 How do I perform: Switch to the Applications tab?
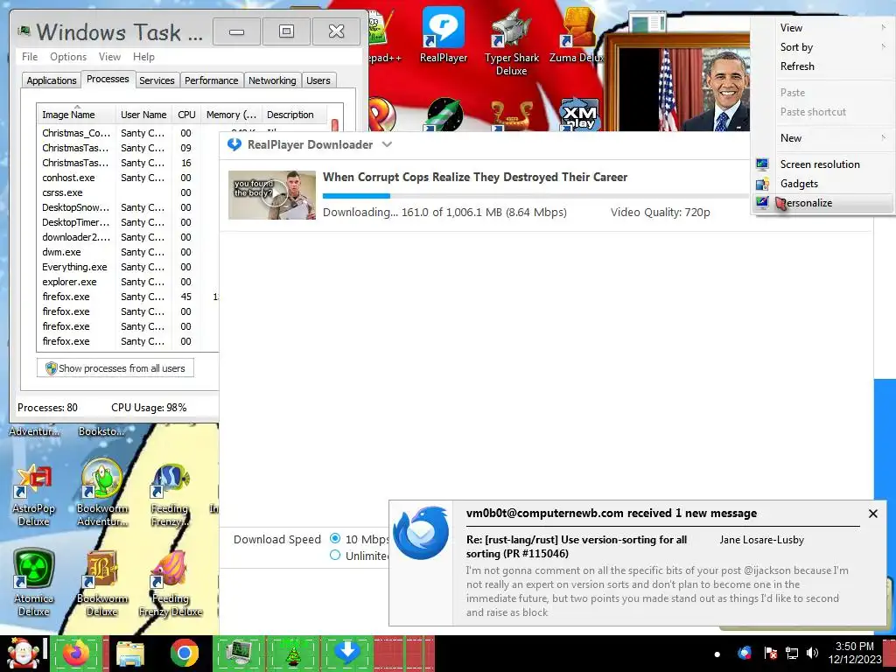pyautogui.click(x=52, y=80)
